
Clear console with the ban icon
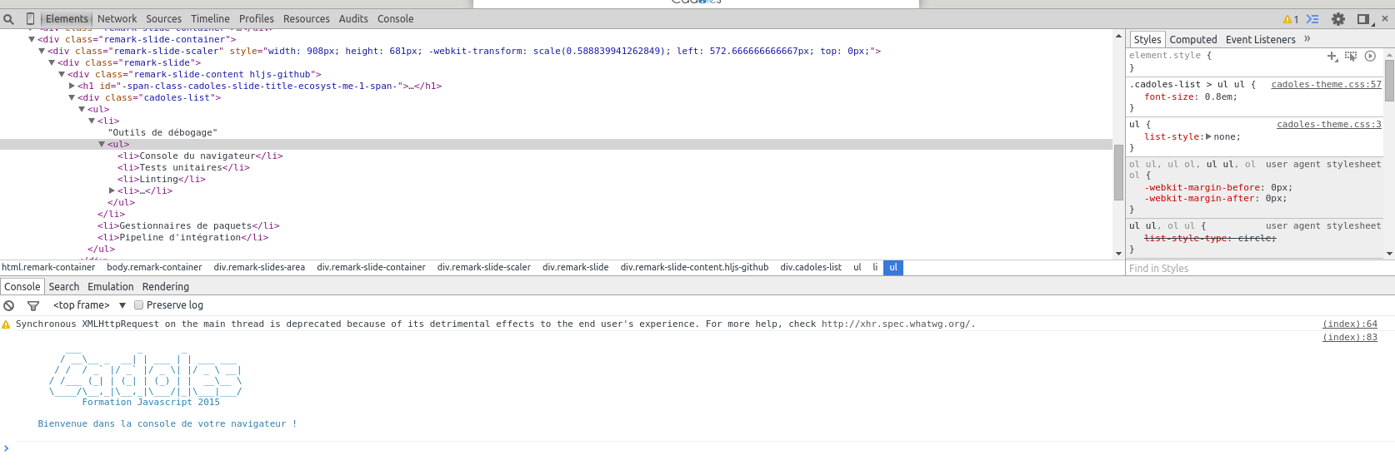9,305
